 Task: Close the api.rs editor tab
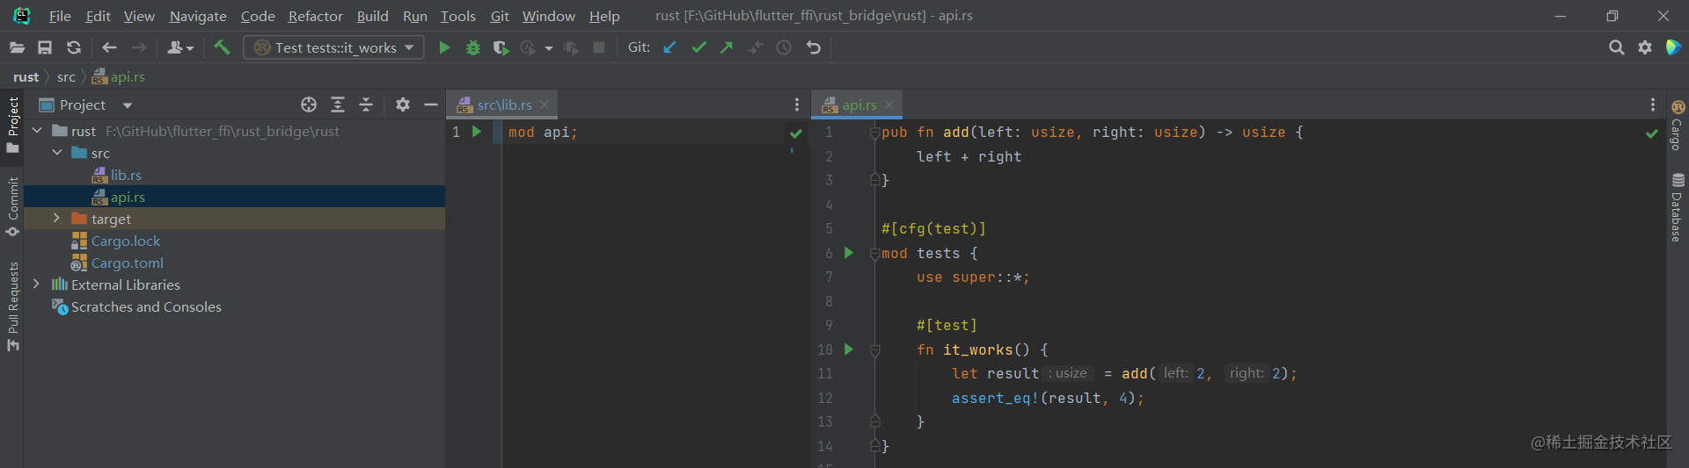pyautogui.click(x=889, y=104)
